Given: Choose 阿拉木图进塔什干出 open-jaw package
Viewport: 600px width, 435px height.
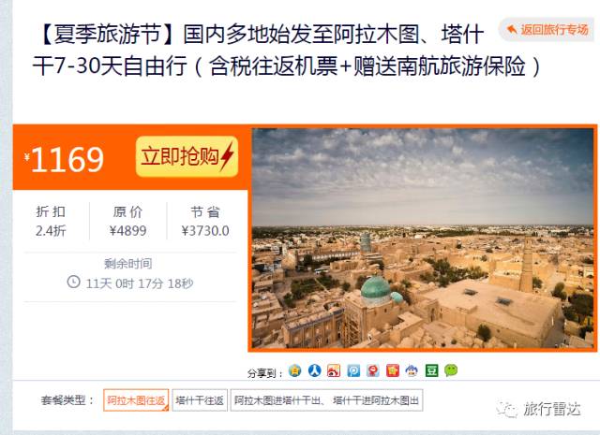Looking at the screenshot, I should click(327, 400).
